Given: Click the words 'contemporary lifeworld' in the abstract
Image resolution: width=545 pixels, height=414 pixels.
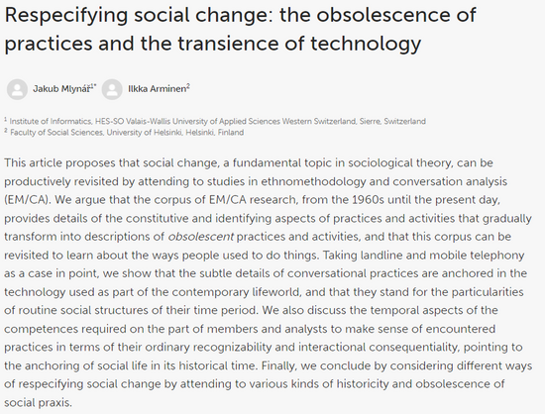Looking at the screenshot, I should [236, 292].
